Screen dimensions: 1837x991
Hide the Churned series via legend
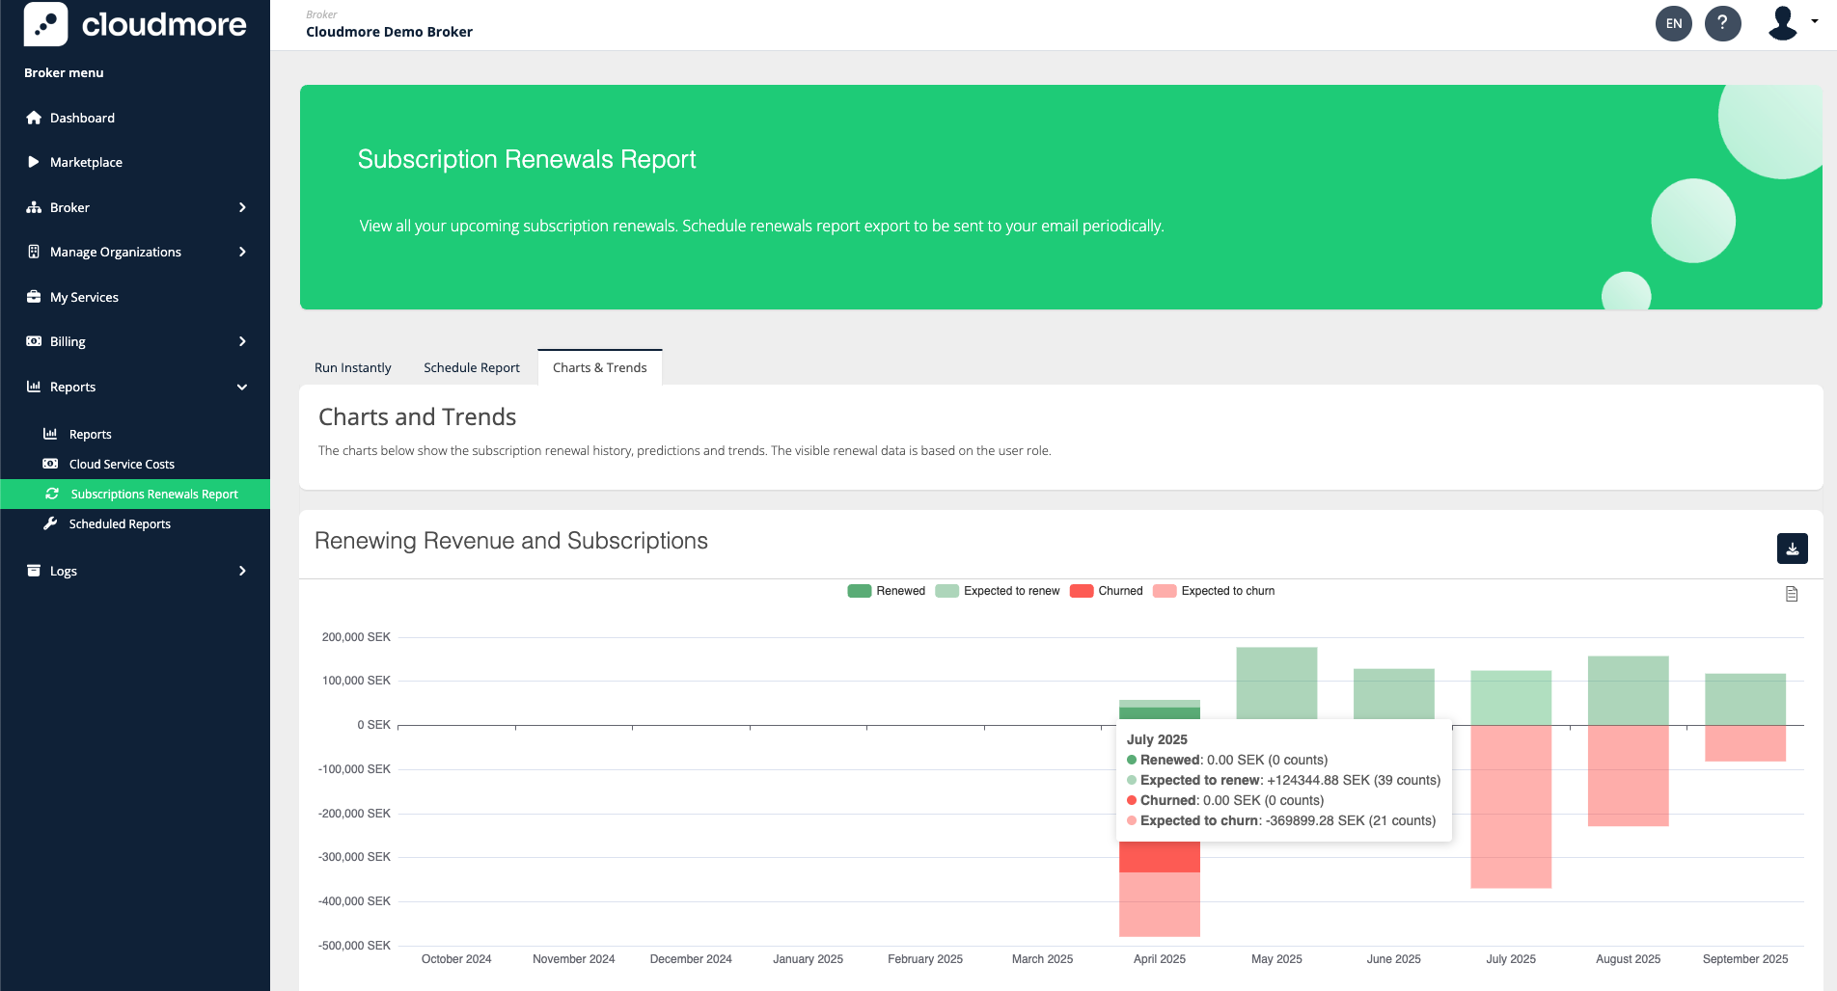click(1119, 591)
